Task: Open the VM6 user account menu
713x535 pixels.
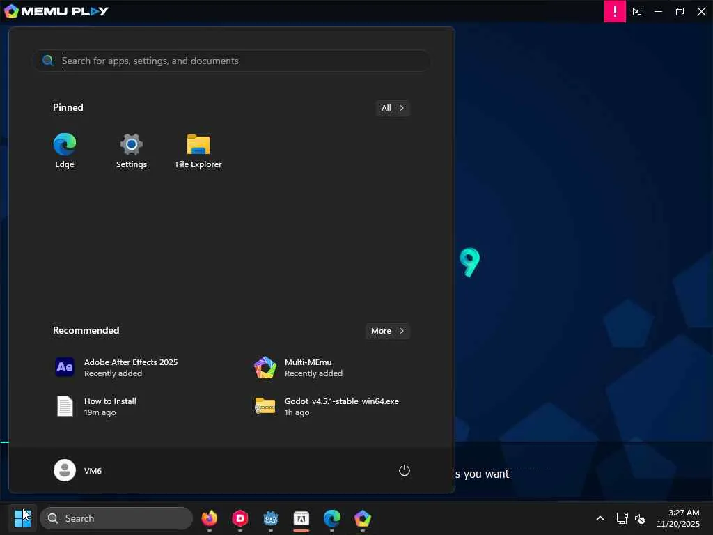Action: tap(78, 470)
